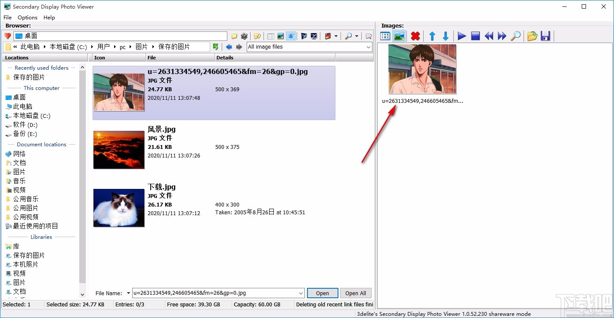Click the Open button
The width and height of the screenshot is (614, 318).
pos(323,293)
